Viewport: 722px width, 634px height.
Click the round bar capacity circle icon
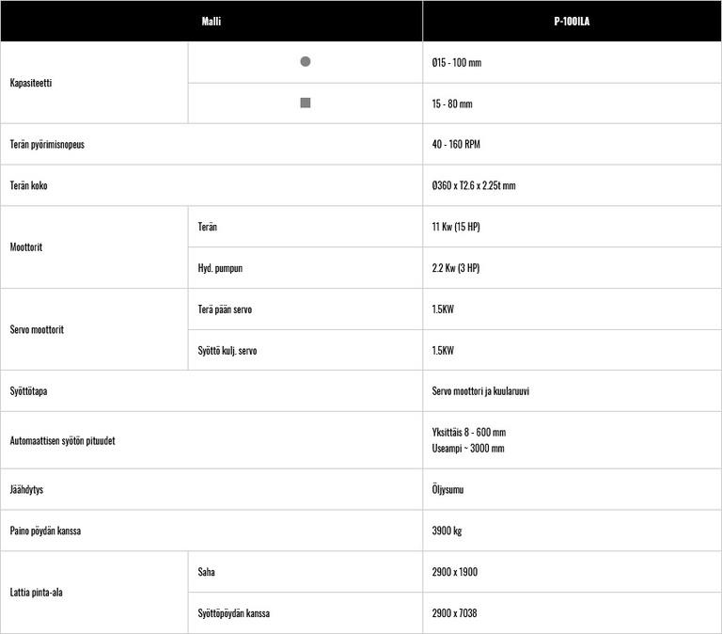pos(305,62)
